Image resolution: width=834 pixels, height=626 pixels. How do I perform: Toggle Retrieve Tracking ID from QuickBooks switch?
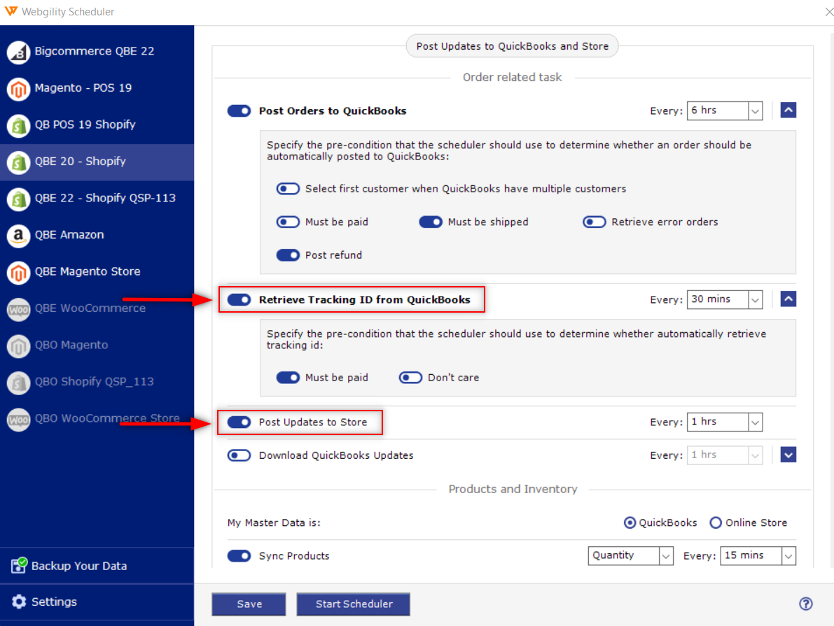coord(239,300)
